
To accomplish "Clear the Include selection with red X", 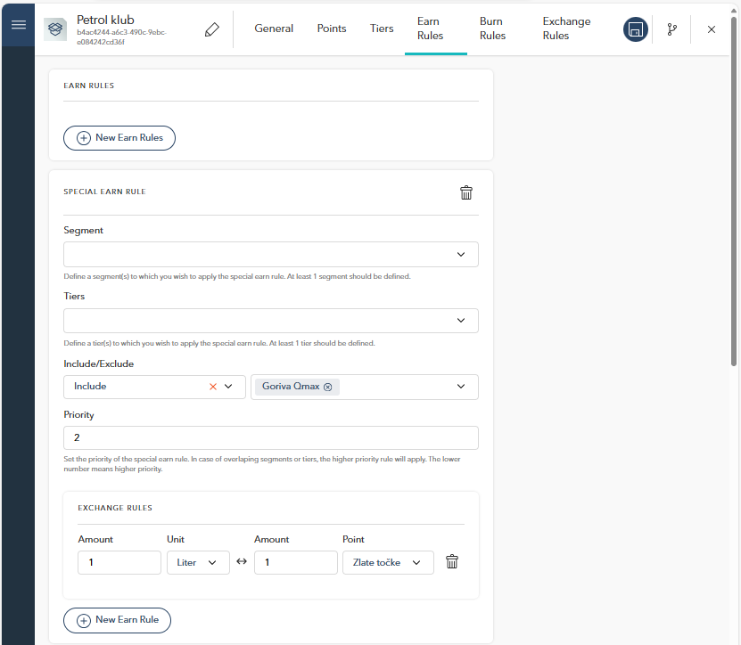I will [212, 387].
